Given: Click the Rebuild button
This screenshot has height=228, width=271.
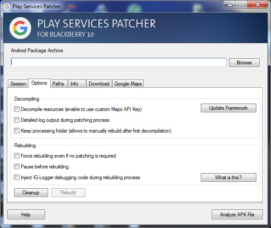Looking at the screenshot, I should click(x=68, y=193).
